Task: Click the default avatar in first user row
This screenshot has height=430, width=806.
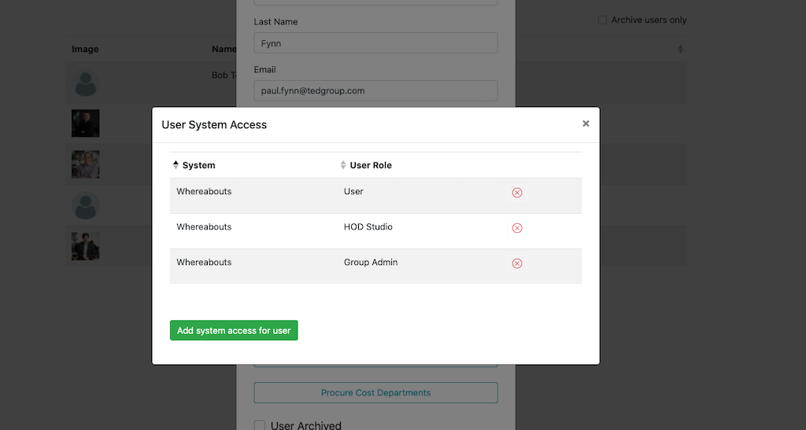Action: point(86,83)
